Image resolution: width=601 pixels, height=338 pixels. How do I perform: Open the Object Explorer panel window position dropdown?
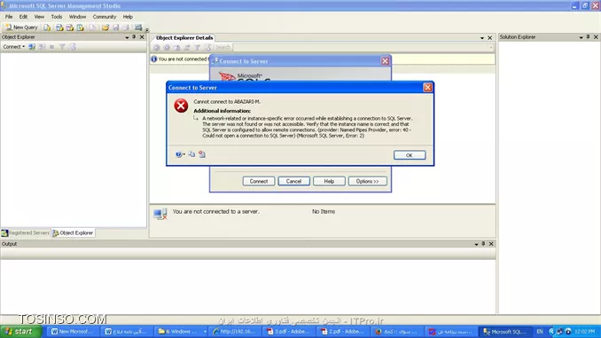click(x=127, y=37)
